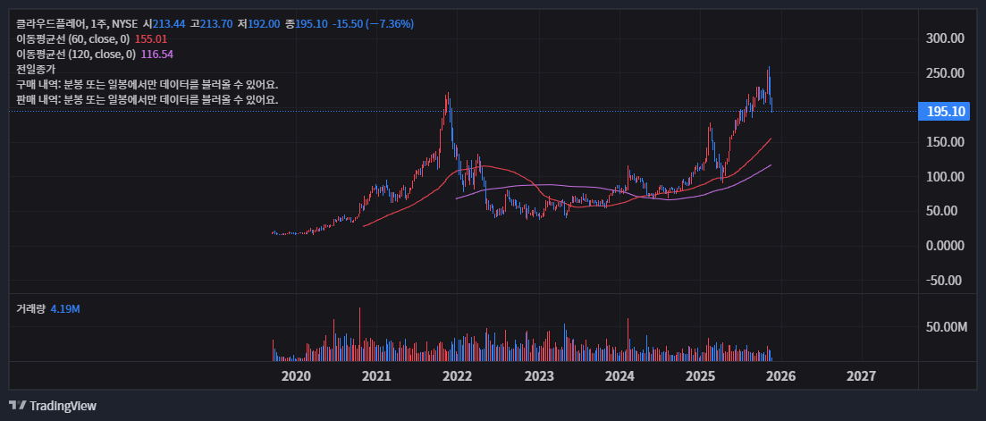
Task: Click the 2022 label on time axis
Action: click(458, 375)
